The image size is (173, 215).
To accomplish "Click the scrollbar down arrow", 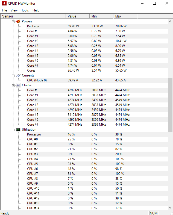I will click(170, 208).
